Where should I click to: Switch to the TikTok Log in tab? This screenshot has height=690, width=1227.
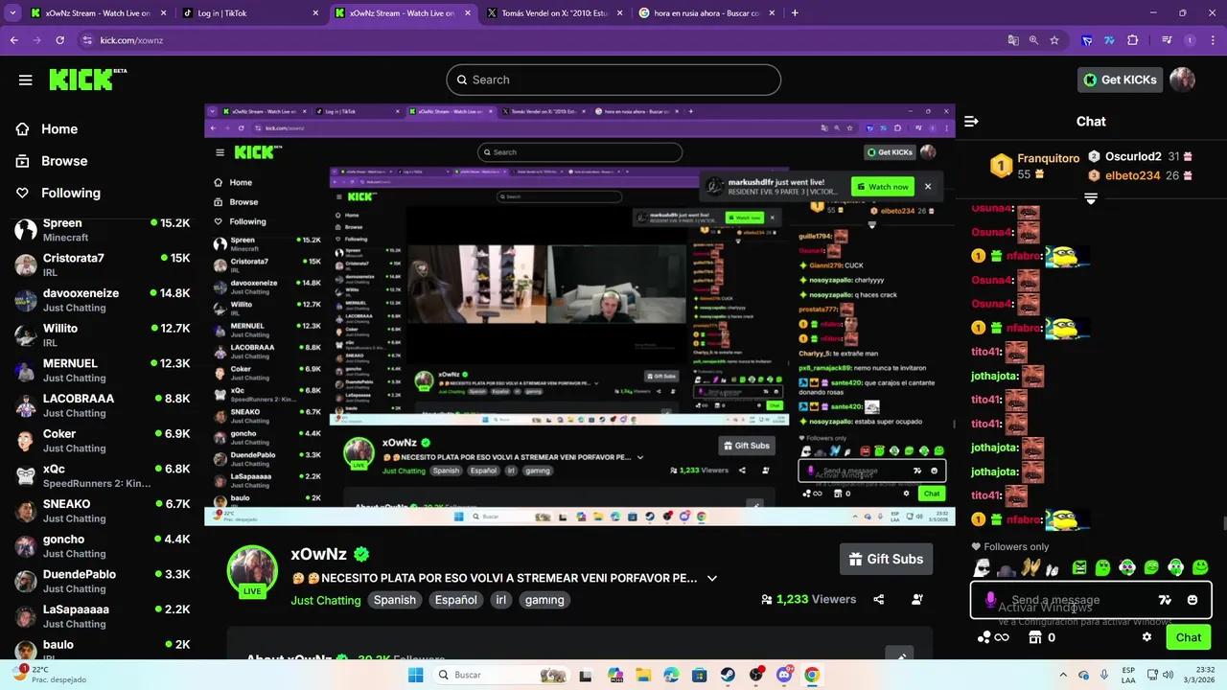click(249, 13)
